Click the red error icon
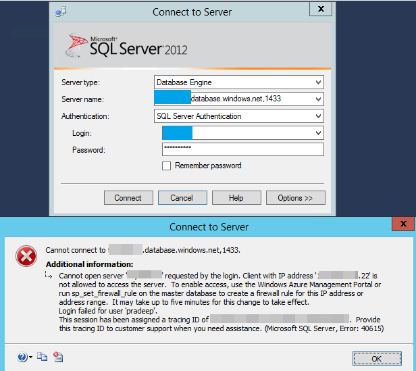The image size is (416, 371). tap(26, 256)
